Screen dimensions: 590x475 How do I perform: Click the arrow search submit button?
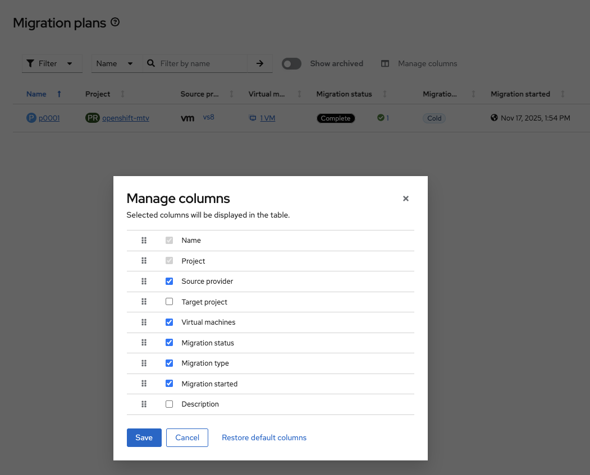pyautogui.click(x=259, y=63)
